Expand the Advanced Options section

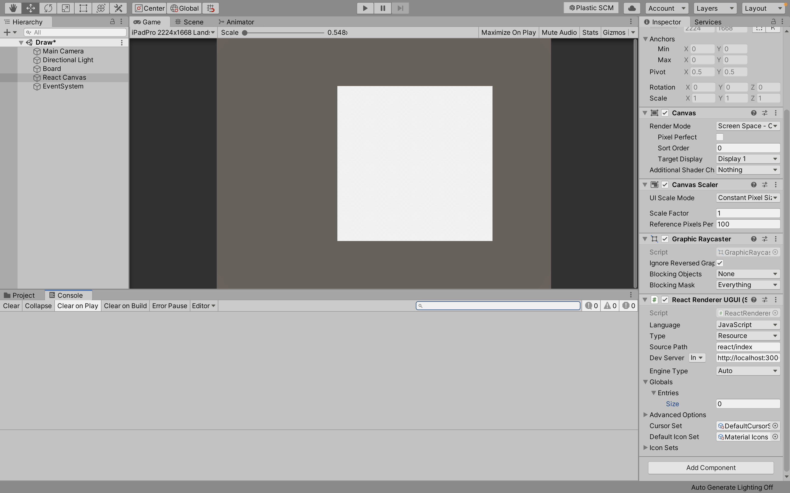click(645, 415)
